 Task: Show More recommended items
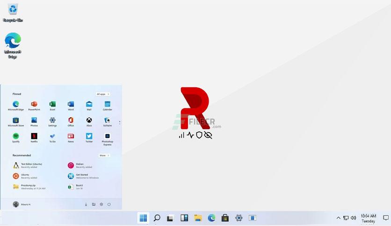104,155
